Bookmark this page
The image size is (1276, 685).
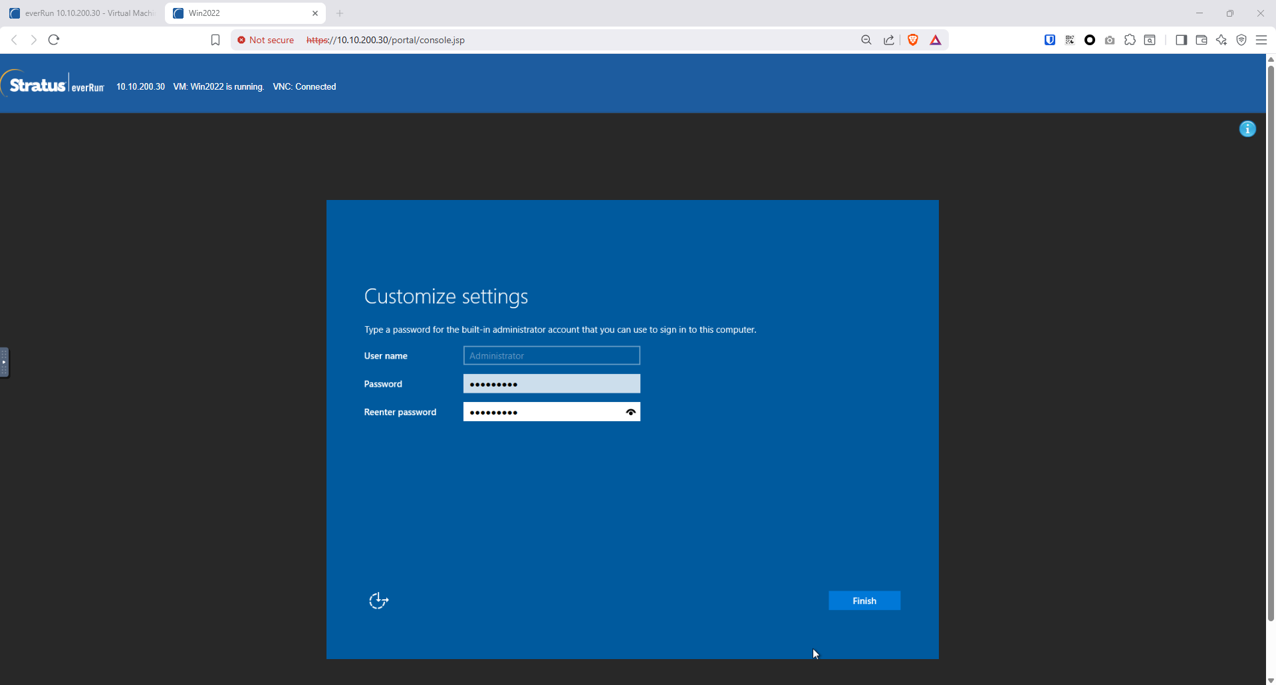[215, 40]
